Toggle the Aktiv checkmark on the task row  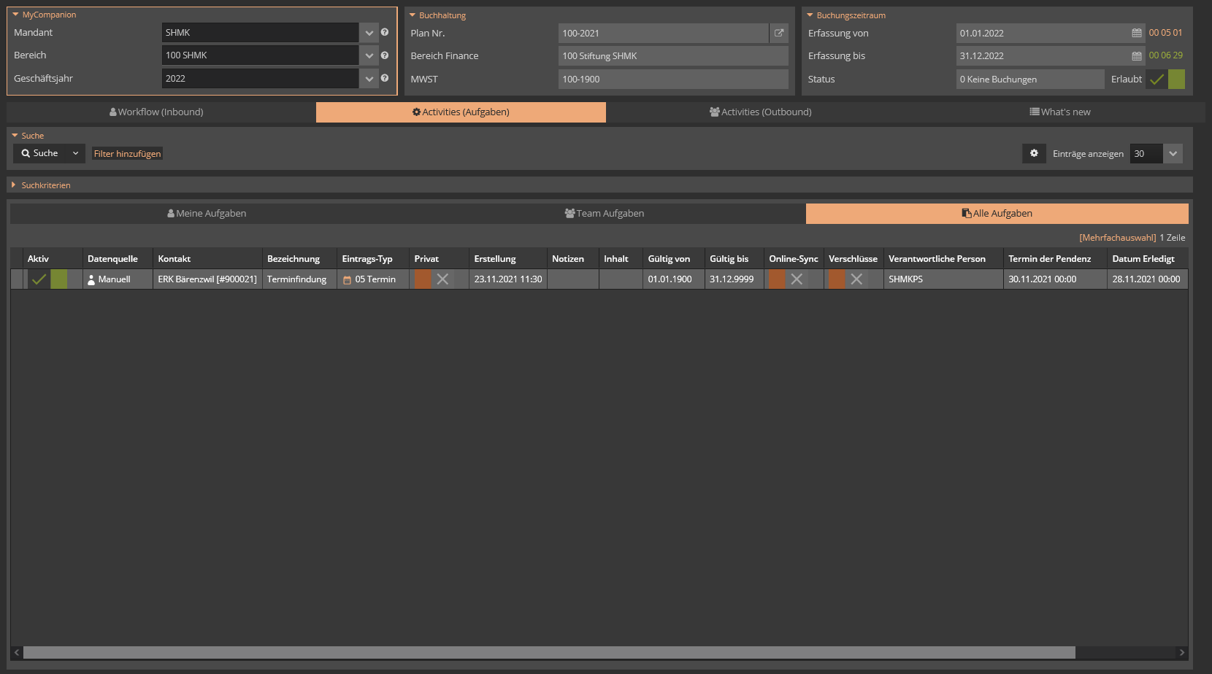39,279
